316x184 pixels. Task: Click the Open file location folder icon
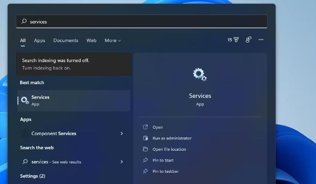(x=146, y=149)
